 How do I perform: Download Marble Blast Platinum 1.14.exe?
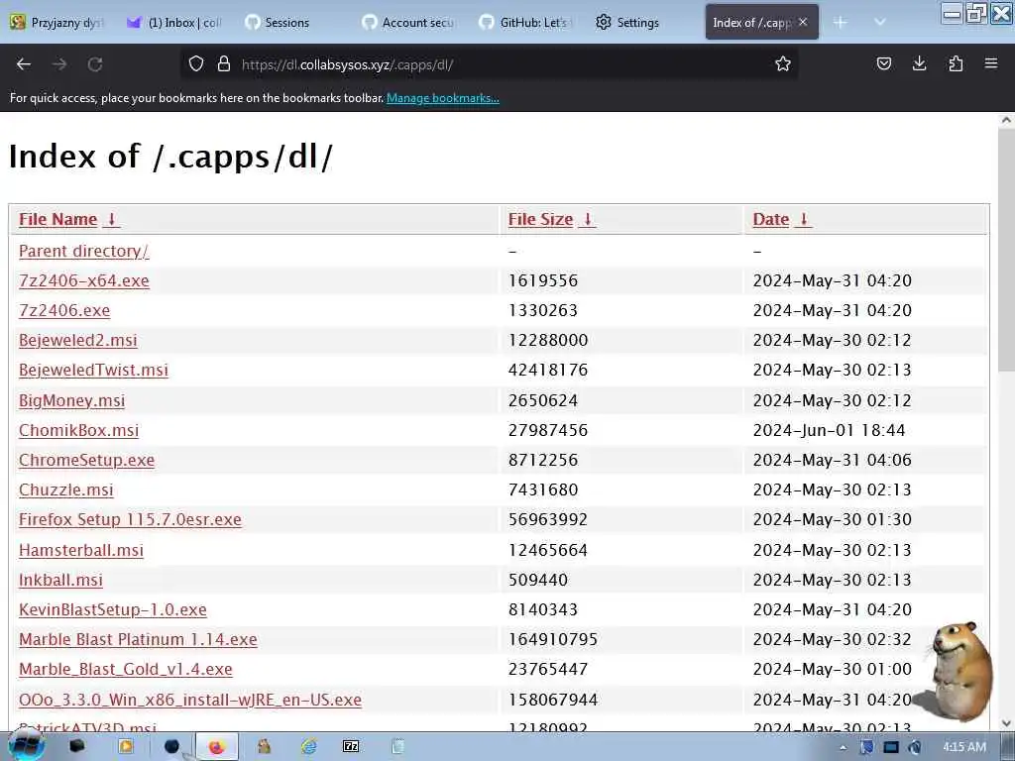pyautogui.click(x=138, y=639)
